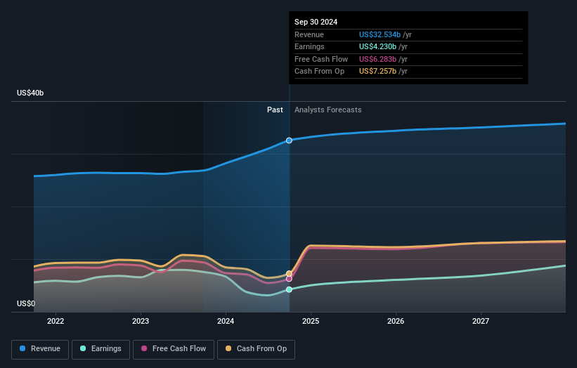577x368 pixels.
Task: Click the Free Cash Flow pink data point marker
Action: pos(290,279)
